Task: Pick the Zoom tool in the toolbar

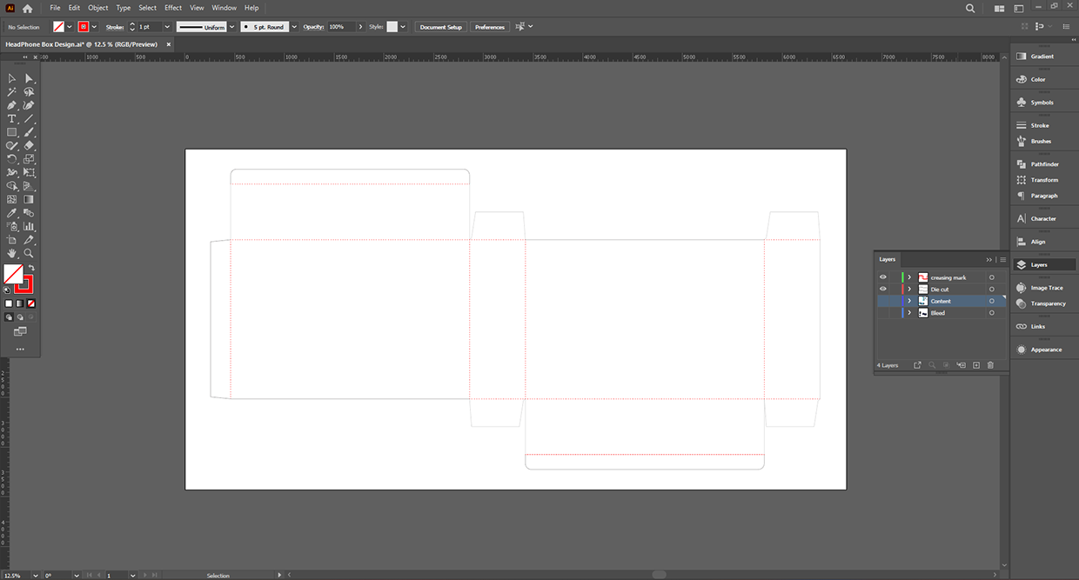Action: [x=29, y=253]
